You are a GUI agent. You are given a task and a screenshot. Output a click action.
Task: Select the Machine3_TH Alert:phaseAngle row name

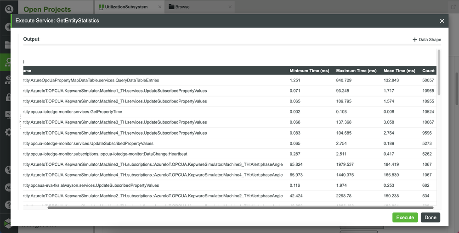pos(153,164)
